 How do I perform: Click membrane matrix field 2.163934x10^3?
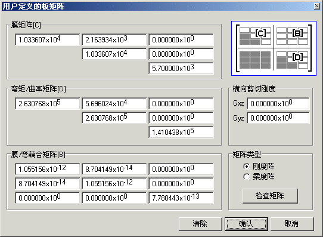pyautogui.click(x=114, y=39)
